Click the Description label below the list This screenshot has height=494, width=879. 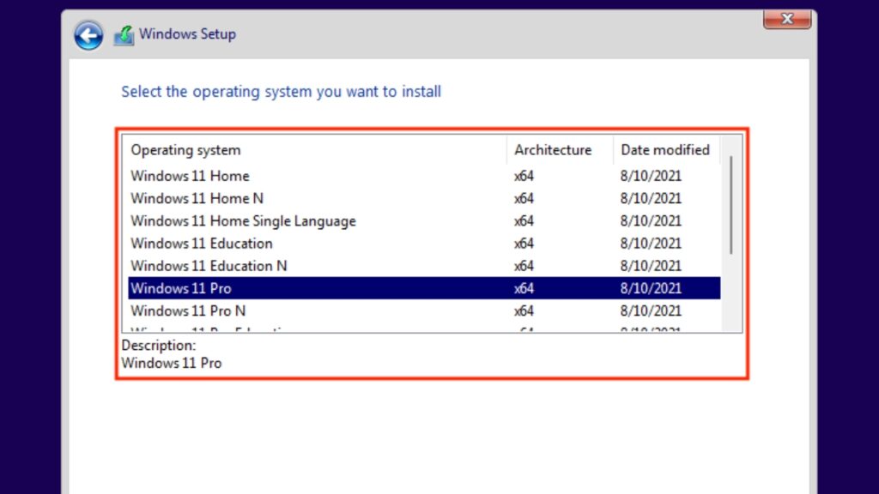(158, 345)
